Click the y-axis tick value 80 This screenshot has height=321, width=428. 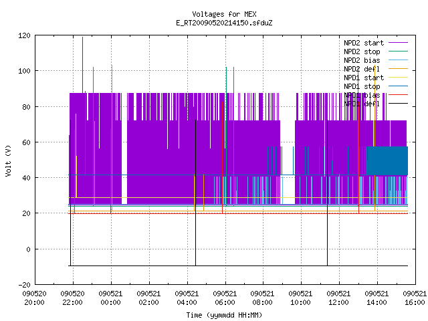pos(26,107)
